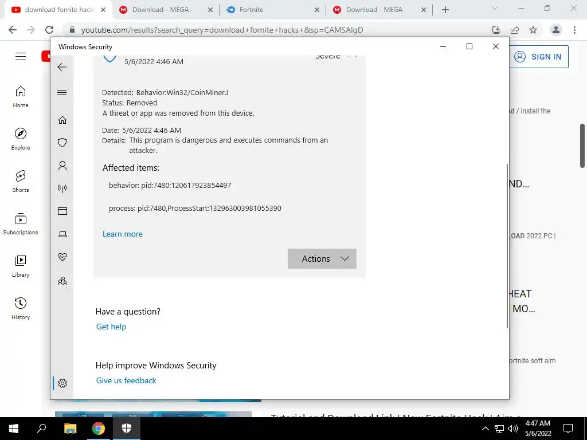Click the Learn more link
This screenshot has height=440, width=587.
[123, 234]
